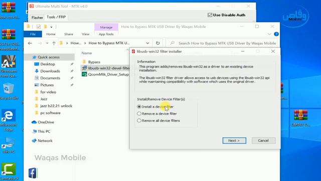Open Bitstream Font Navigator desktop icon
This screenshot has width=321, height=181.
[9, 66]
